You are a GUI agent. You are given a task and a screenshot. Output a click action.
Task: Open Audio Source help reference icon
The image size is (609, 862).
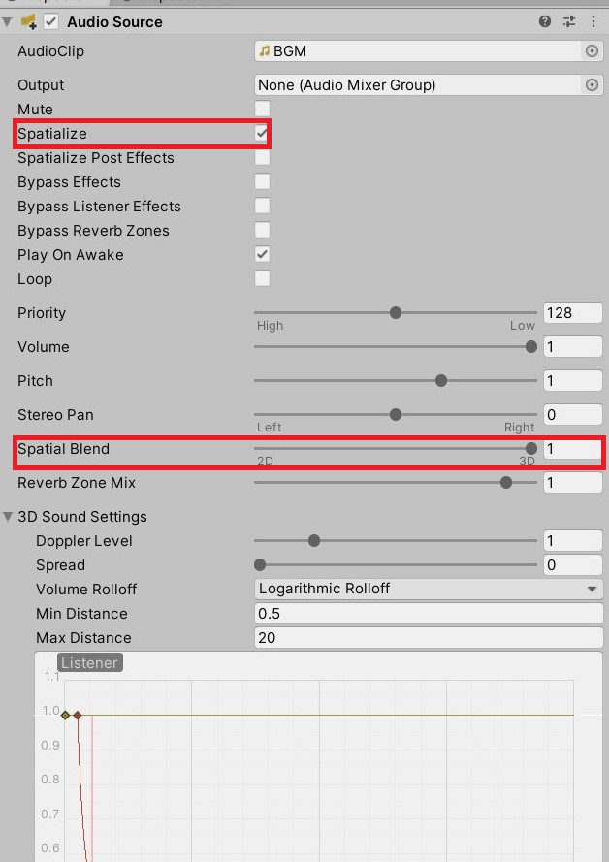(545, 21)
